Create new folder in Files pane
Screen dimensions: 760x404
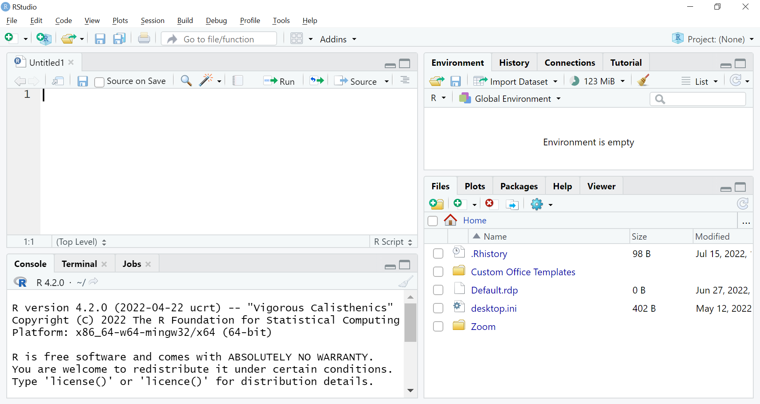point(437,204)
